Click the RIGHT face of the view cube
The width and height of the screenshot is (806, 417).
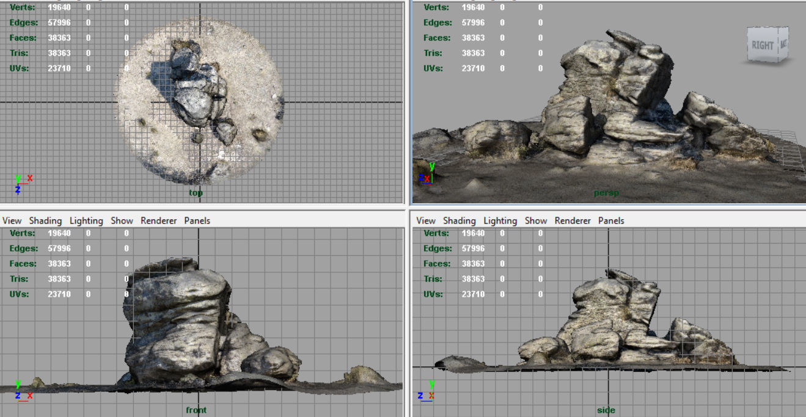point(762,45)
